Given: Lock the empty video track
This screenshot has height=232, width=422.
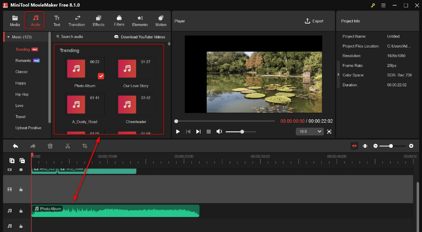Looking at the screenshot, I should [x=21, y=189].
